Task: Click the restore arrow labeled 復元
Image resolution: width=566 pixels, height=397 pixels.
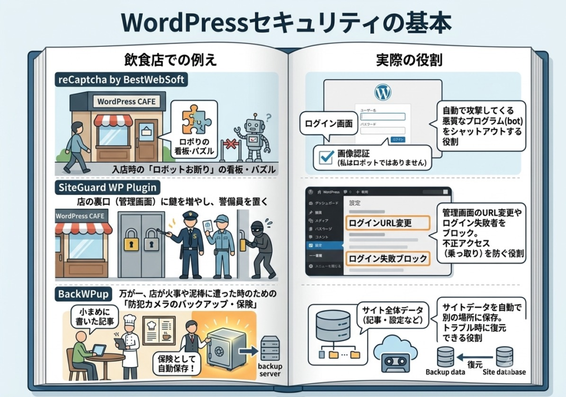Action: (x=474, y=358)
